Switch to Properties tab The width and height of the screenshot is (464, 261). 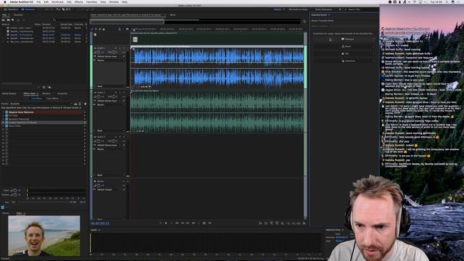coord(62,94)
